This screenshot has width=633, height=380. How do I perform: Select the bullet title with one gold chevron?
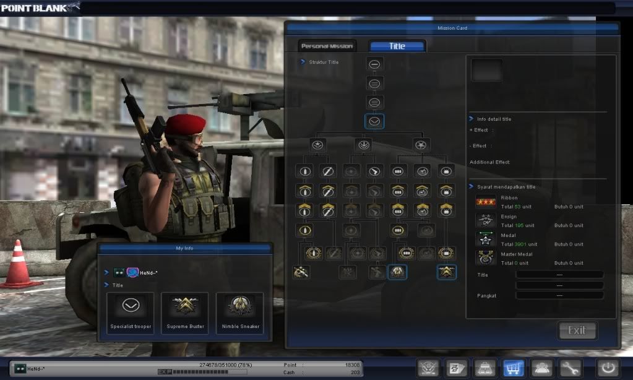pos(305,191)
